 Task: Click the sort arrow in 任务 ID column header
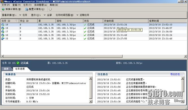pyautogui.click(x=17, y=21)
